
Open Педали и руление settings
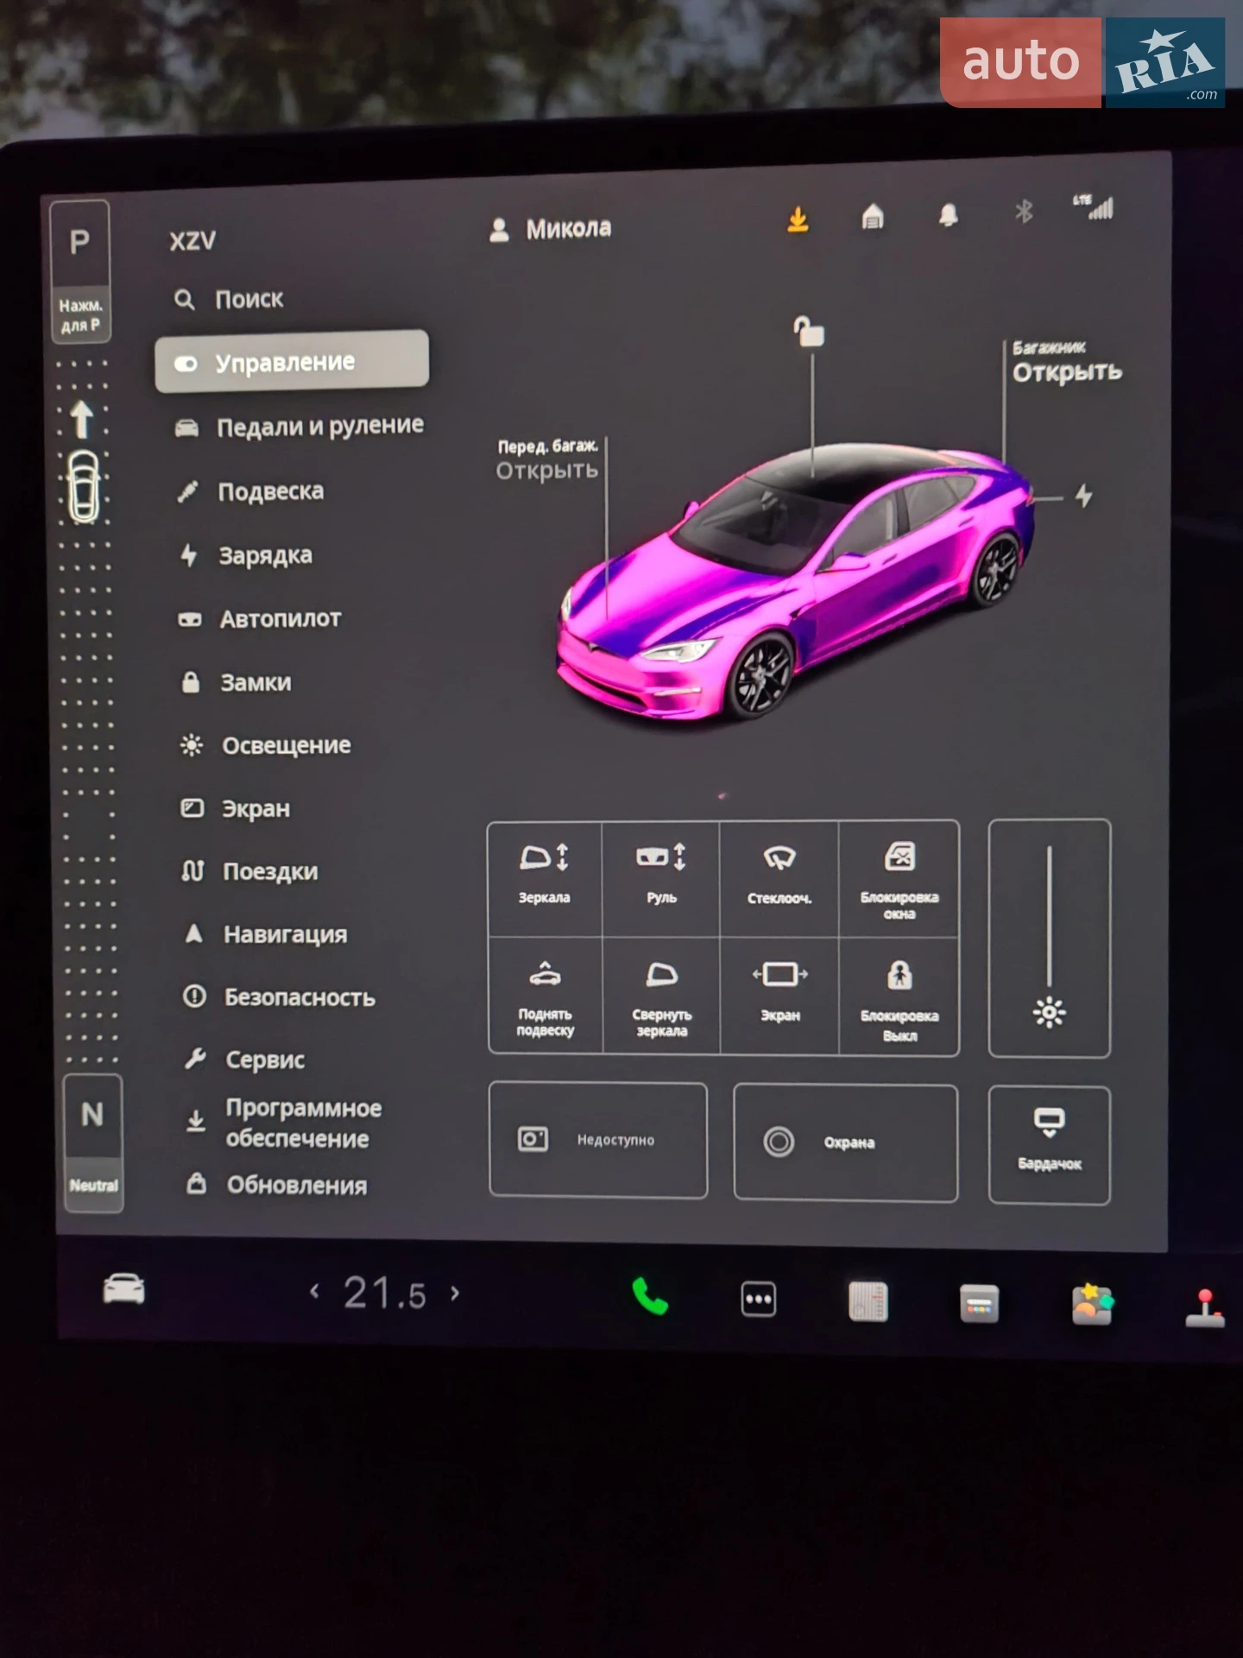299,426
